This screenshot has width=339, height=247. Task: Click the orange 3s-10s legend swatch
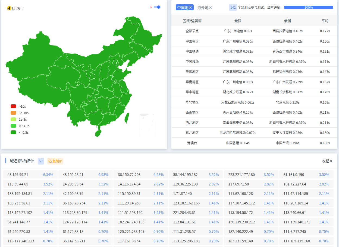14,113
